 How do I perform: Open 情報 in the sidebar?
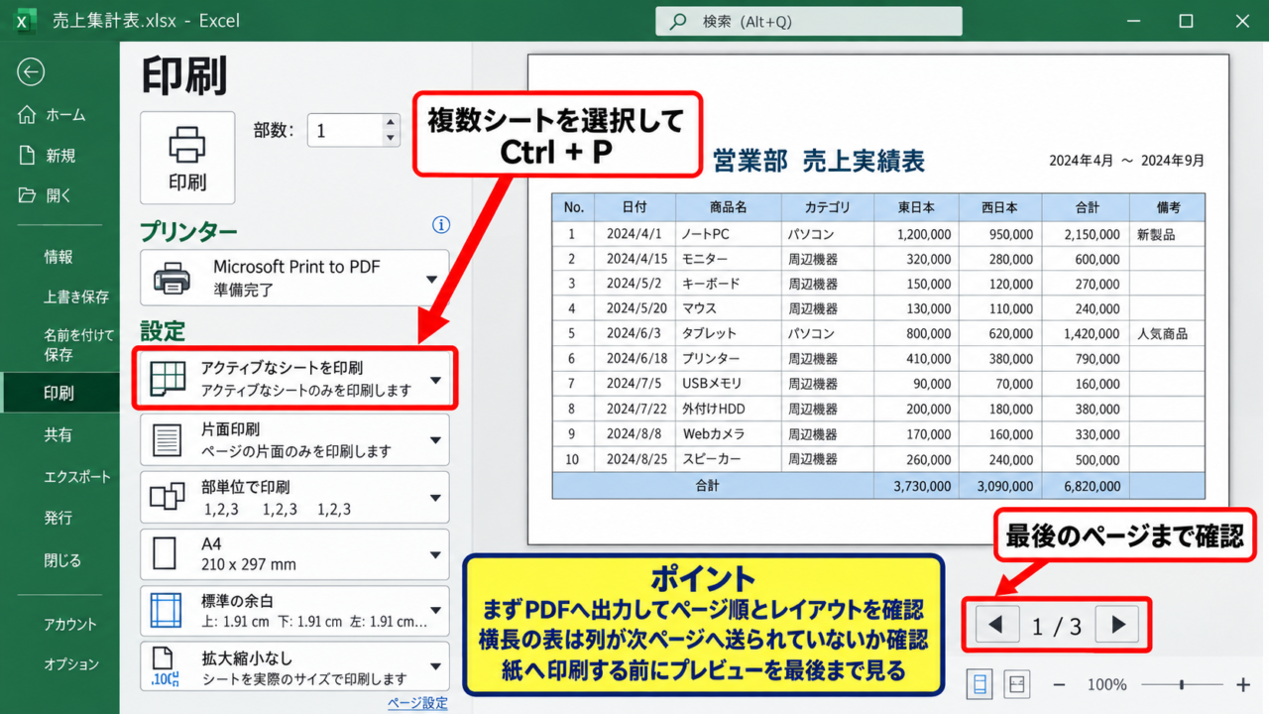(59, 257)
